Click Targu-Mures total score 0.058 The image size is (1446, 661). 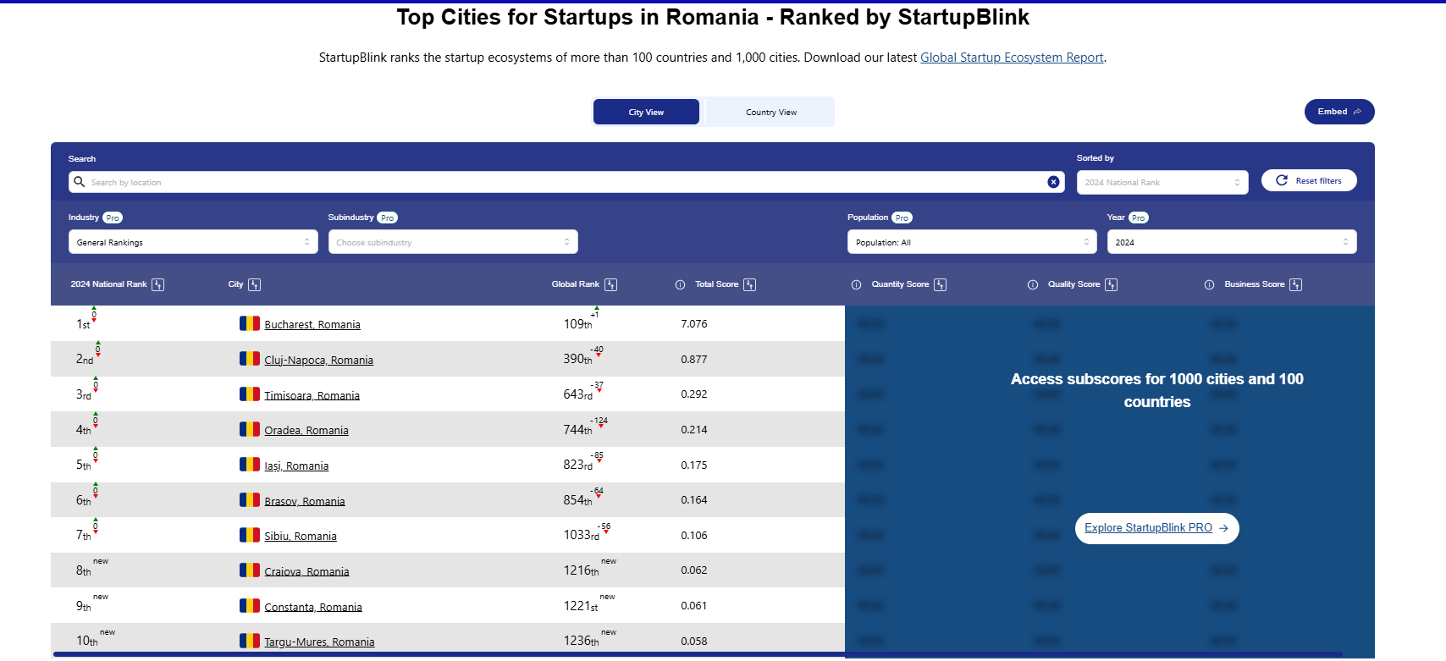tap(694, 642)
